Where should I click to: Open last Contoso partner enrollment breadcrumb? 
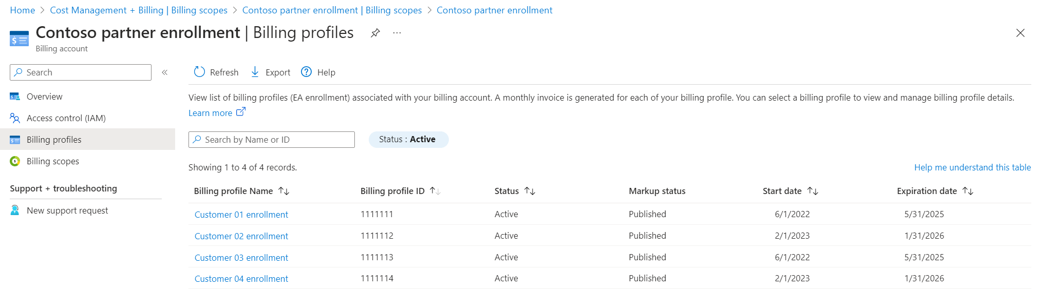[495, 10]
